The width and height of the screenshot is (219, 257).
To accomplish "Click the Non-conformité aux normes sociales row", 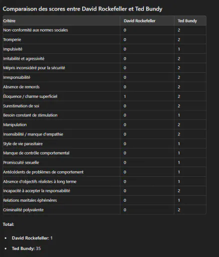I will point(104,30).
